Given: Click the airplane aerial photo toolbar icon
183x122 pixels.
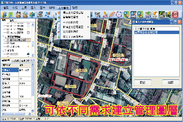Looking at the screenshot, I should coord(97,14).
